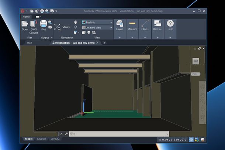
Task: Click the first cube icon in View panel
Action: tap(84, 33)
